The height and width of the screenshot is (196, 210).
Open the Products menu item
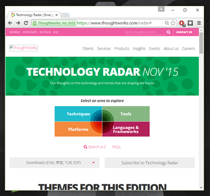(122, 49)
